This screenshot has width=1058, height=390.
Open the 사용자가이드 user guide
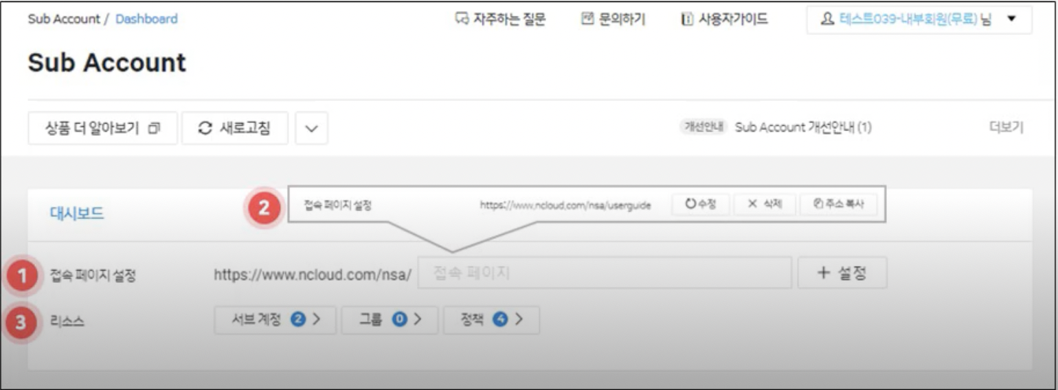pos(724,19)
